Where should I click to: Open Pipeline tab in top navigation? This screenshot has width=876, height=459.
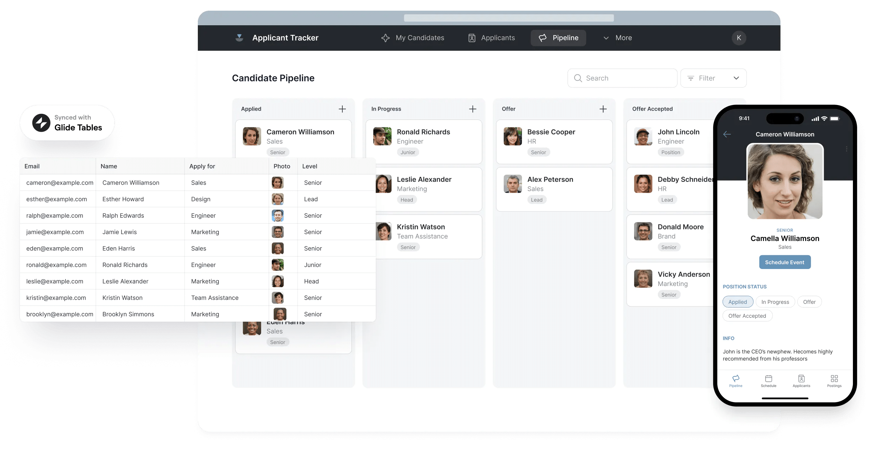[559, 37]
